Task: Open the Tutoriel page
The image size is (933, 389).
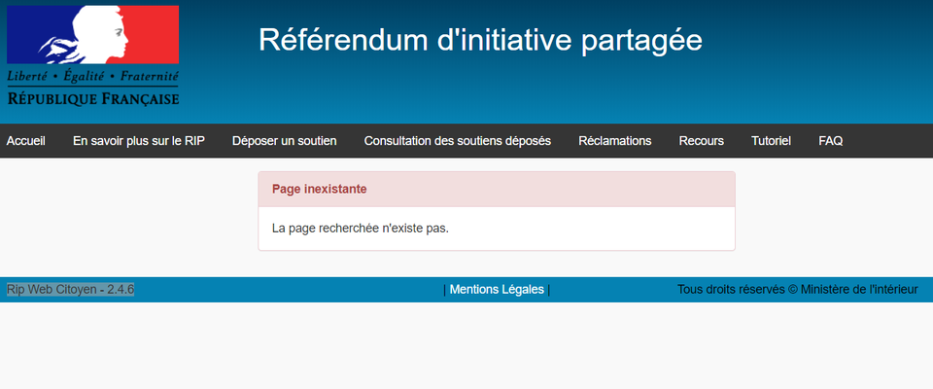Action: pos(772,141)
